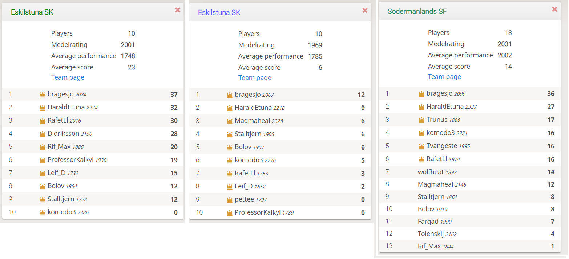Viewport: 569px width, 259px height.
Task: Click crown icon beside pettee 1797
Action: (230, 200)
